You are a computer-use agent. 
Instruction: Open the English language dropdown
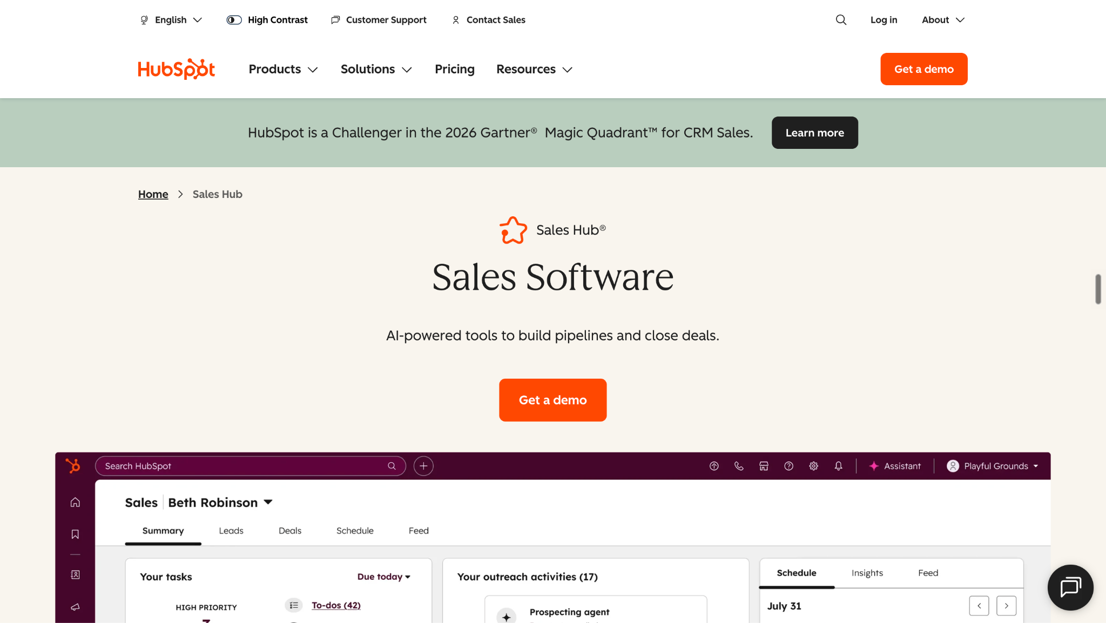(x=171, y=20)
